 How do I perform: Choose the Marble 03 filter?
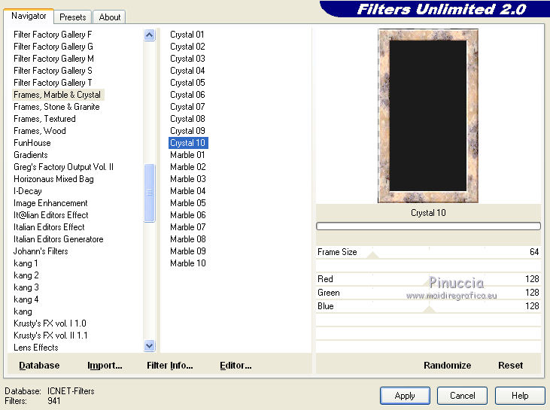point(187,179)
